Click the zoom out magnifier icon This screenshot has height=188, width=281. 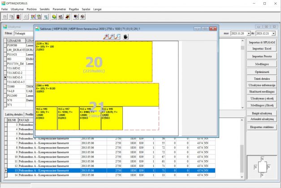point(112,36)
